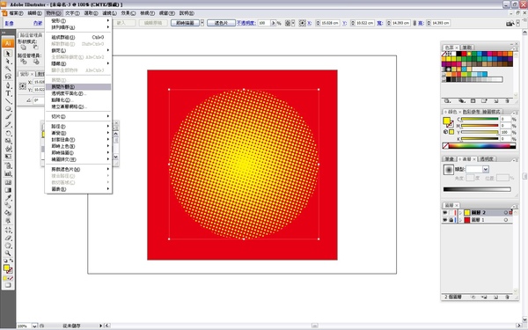
Task: Click the opacity value input field
Action: point(264,23)
